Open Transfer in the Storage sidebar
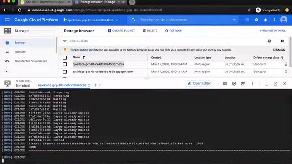This screenshot has height=164, width=292. pos(20,51)
